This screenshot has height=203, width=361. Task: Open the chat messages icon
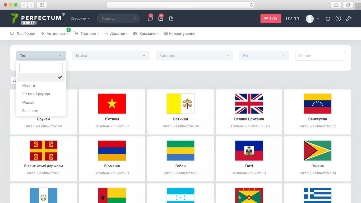150,19
